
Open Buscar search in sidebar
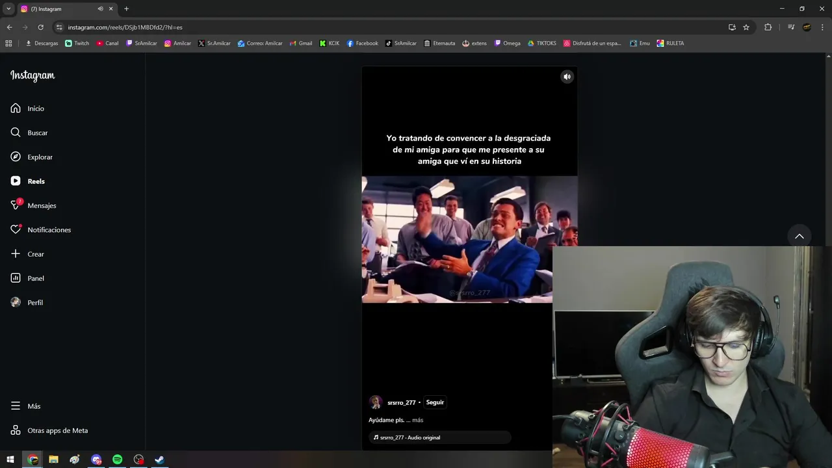coord(29,133)
